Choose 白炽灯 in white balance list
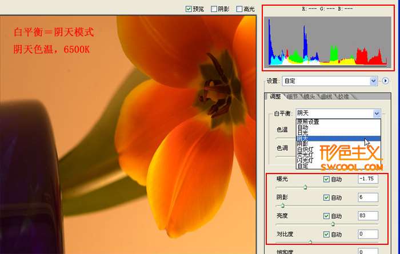Image resolution: width=400 pixels, height=254 pixels. coord(338,150)
